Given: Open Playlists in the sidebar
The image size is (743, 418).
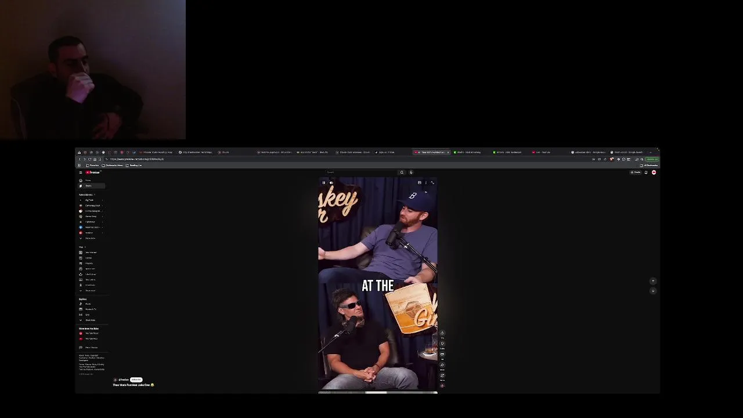Looking at the screenshot, I should tap(91, 264).
